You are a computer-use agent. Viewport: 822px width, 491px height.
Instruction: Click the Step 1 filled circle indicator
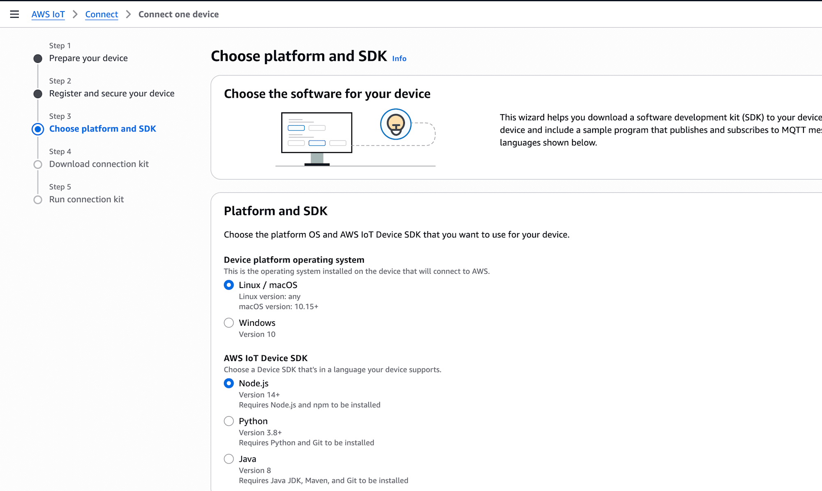pyautogui.click(x=38, y=59)
